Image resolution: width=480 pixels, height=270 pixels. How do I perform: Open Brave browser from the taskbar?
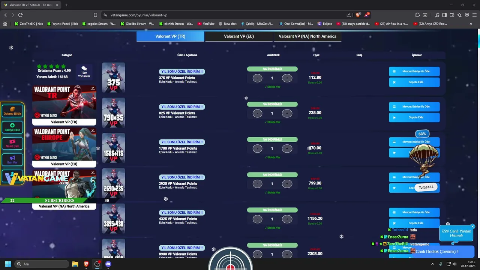86,264
